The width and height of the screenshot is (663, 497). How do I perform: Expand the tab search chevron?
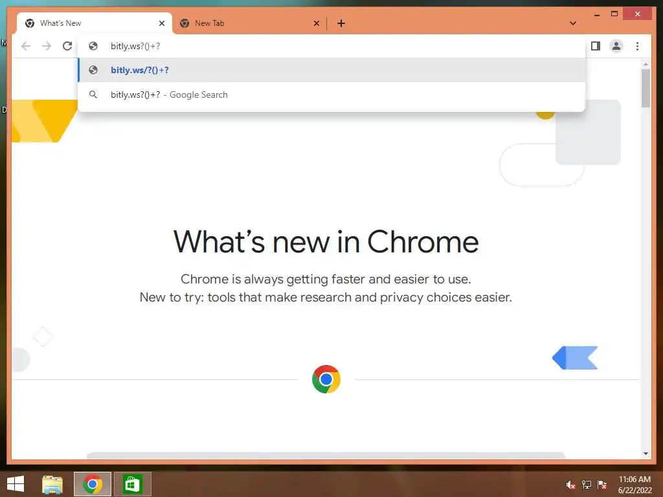[x=573, y=23]
